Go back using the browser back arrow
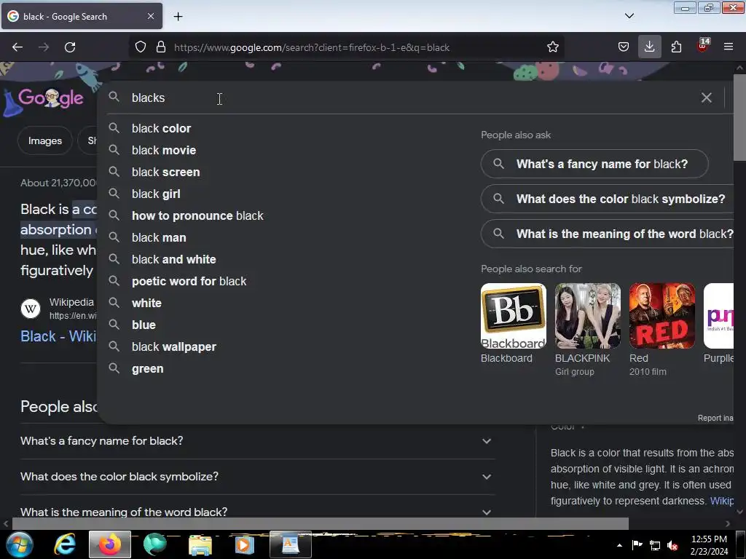The image size is (746, 559). (x=17, y=47)
